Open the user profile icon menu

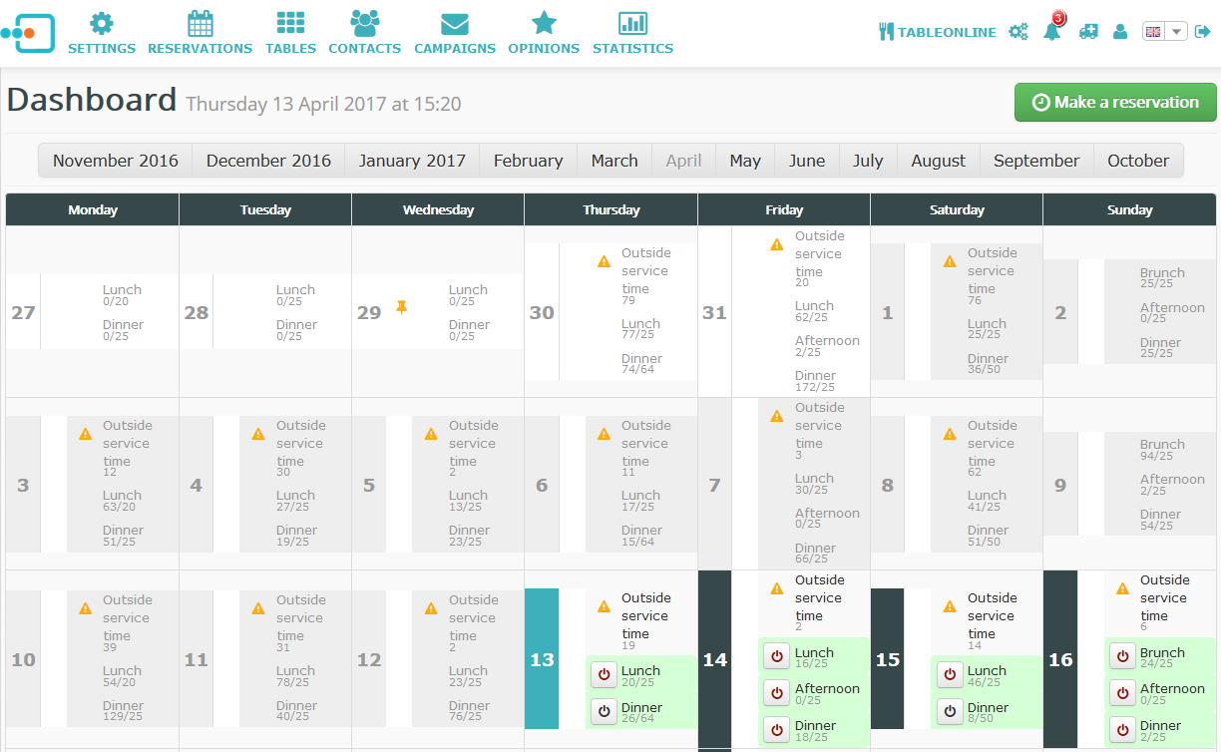1120,32
